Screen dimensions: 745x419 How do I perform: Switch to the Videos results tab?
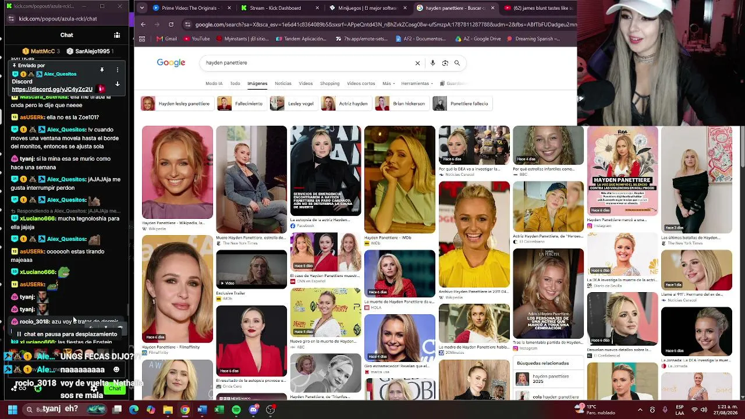(x=306, y=84)
